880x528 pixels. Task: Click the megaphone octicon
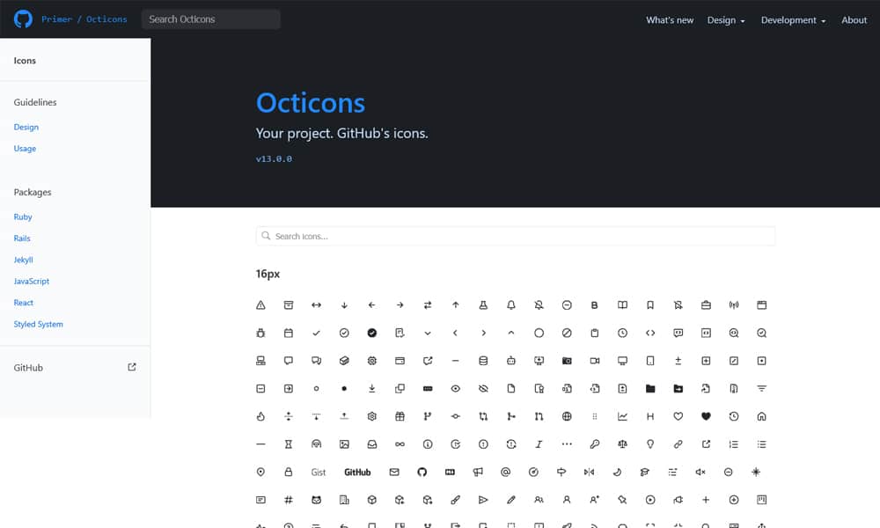click(477, 473)
